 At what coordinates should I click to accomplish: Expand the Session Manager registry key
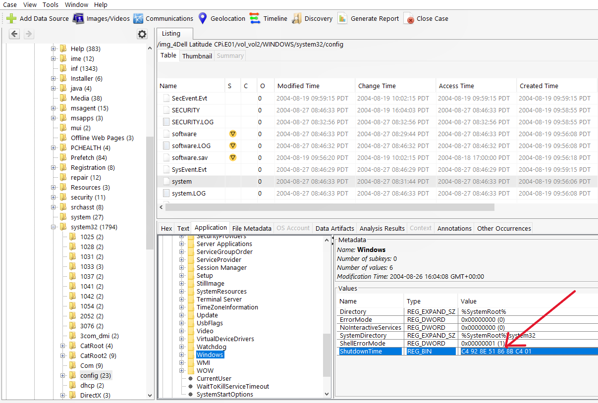(x=182, y=267)
